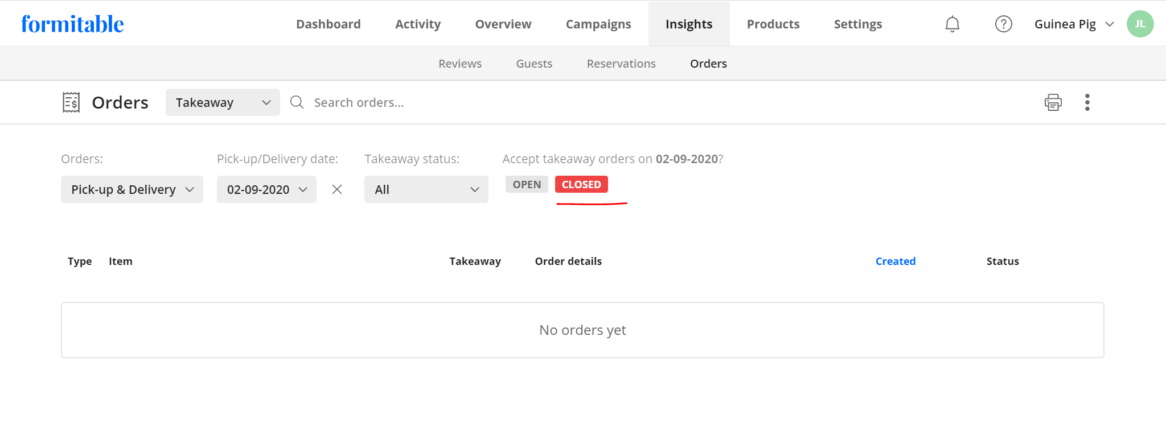The height and width of the screenshot is (448, 1166).
Task: Click the formitable logo
Action: click(72, 24)
